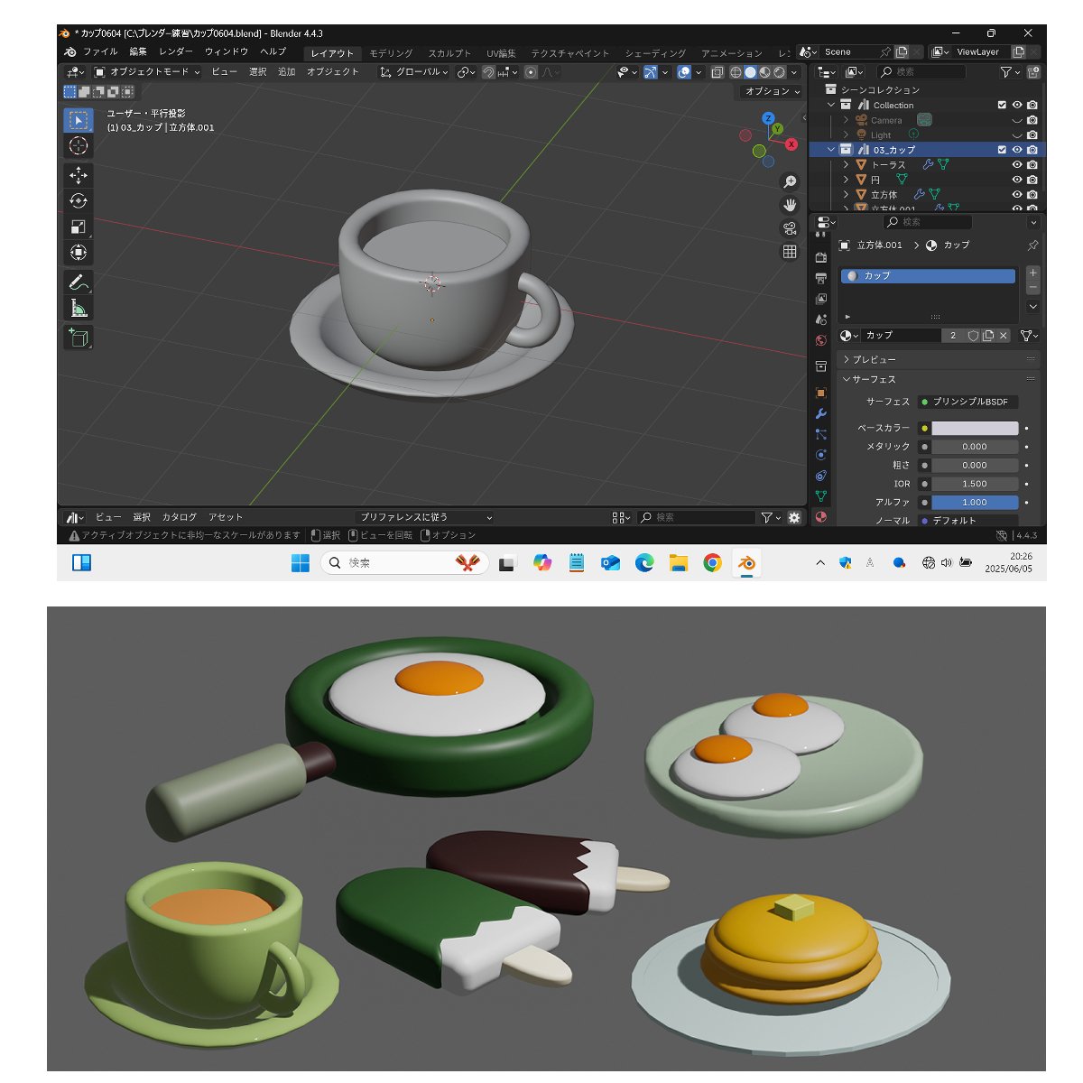Select the Add Cube tool
The image size is (1083, 1083).
[x=79, y=338]
